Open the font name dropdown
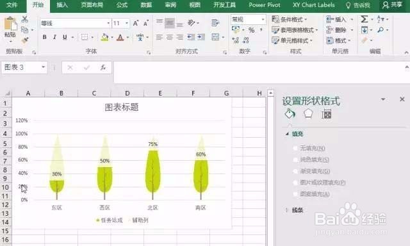This screenshot has height=246, width=410. point(108,23)
